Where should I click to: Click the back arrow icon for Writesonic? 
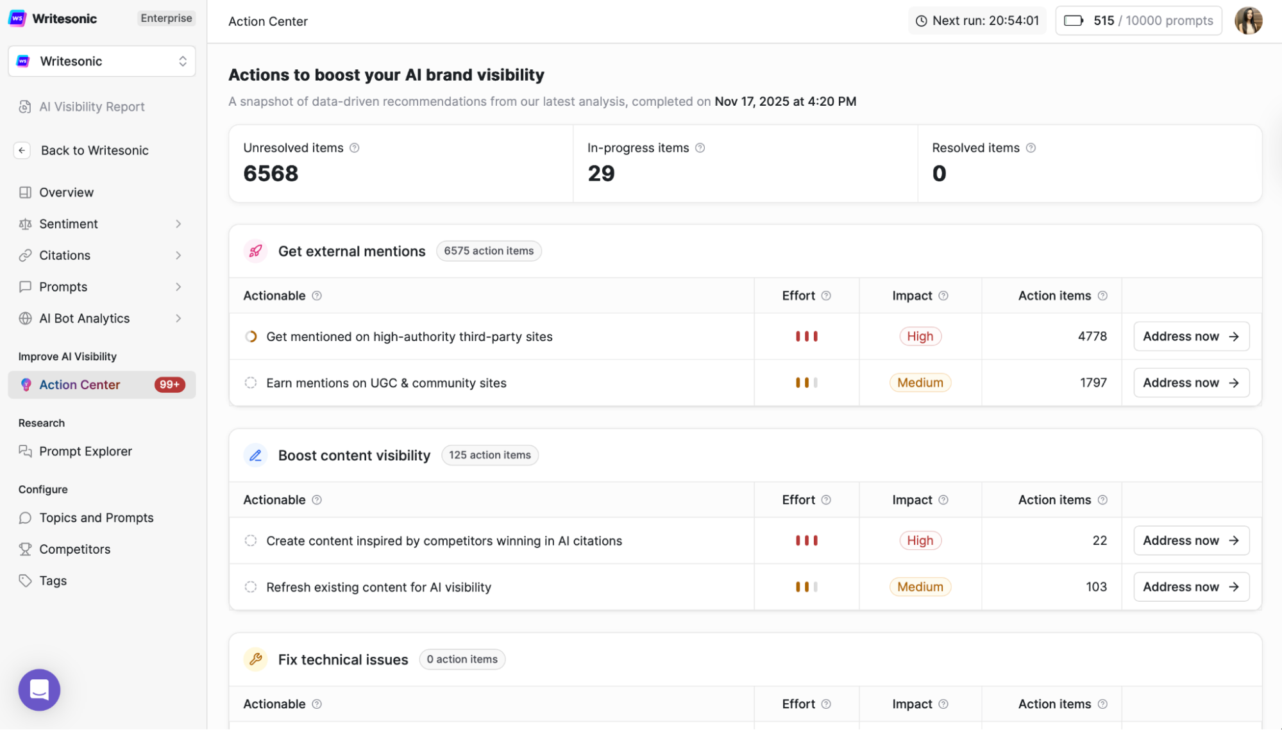(22, 151)
